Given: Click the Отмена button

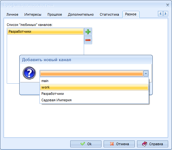Looking at the screenshot, I should [x=119, y=144].
